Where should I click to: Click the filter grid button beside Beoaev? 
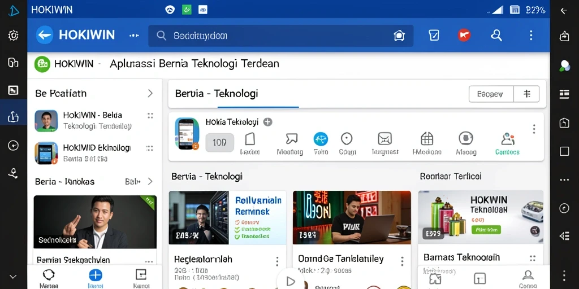526,94
